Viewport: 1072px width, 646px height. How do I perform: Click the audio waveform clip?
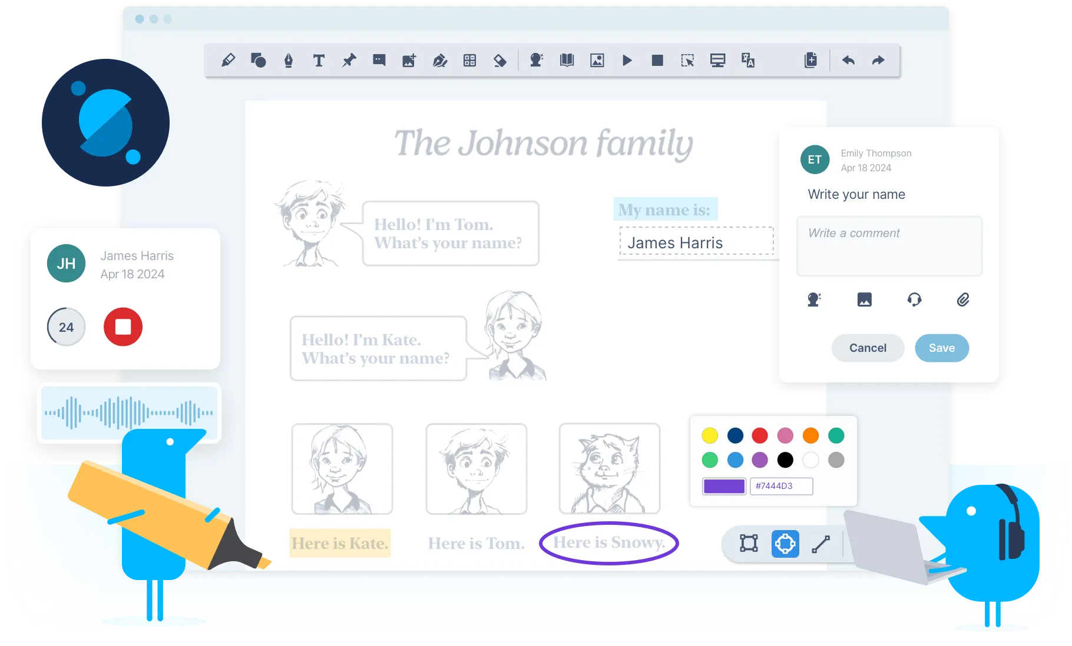[129, 412]
